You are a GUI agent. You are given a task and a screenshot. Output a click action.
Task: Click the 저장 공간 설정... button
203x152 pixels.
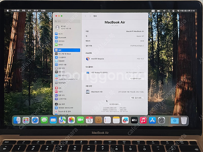click(x=137, y=98)
